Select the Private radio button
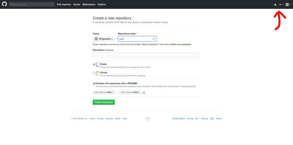 (x=94, y=73)
